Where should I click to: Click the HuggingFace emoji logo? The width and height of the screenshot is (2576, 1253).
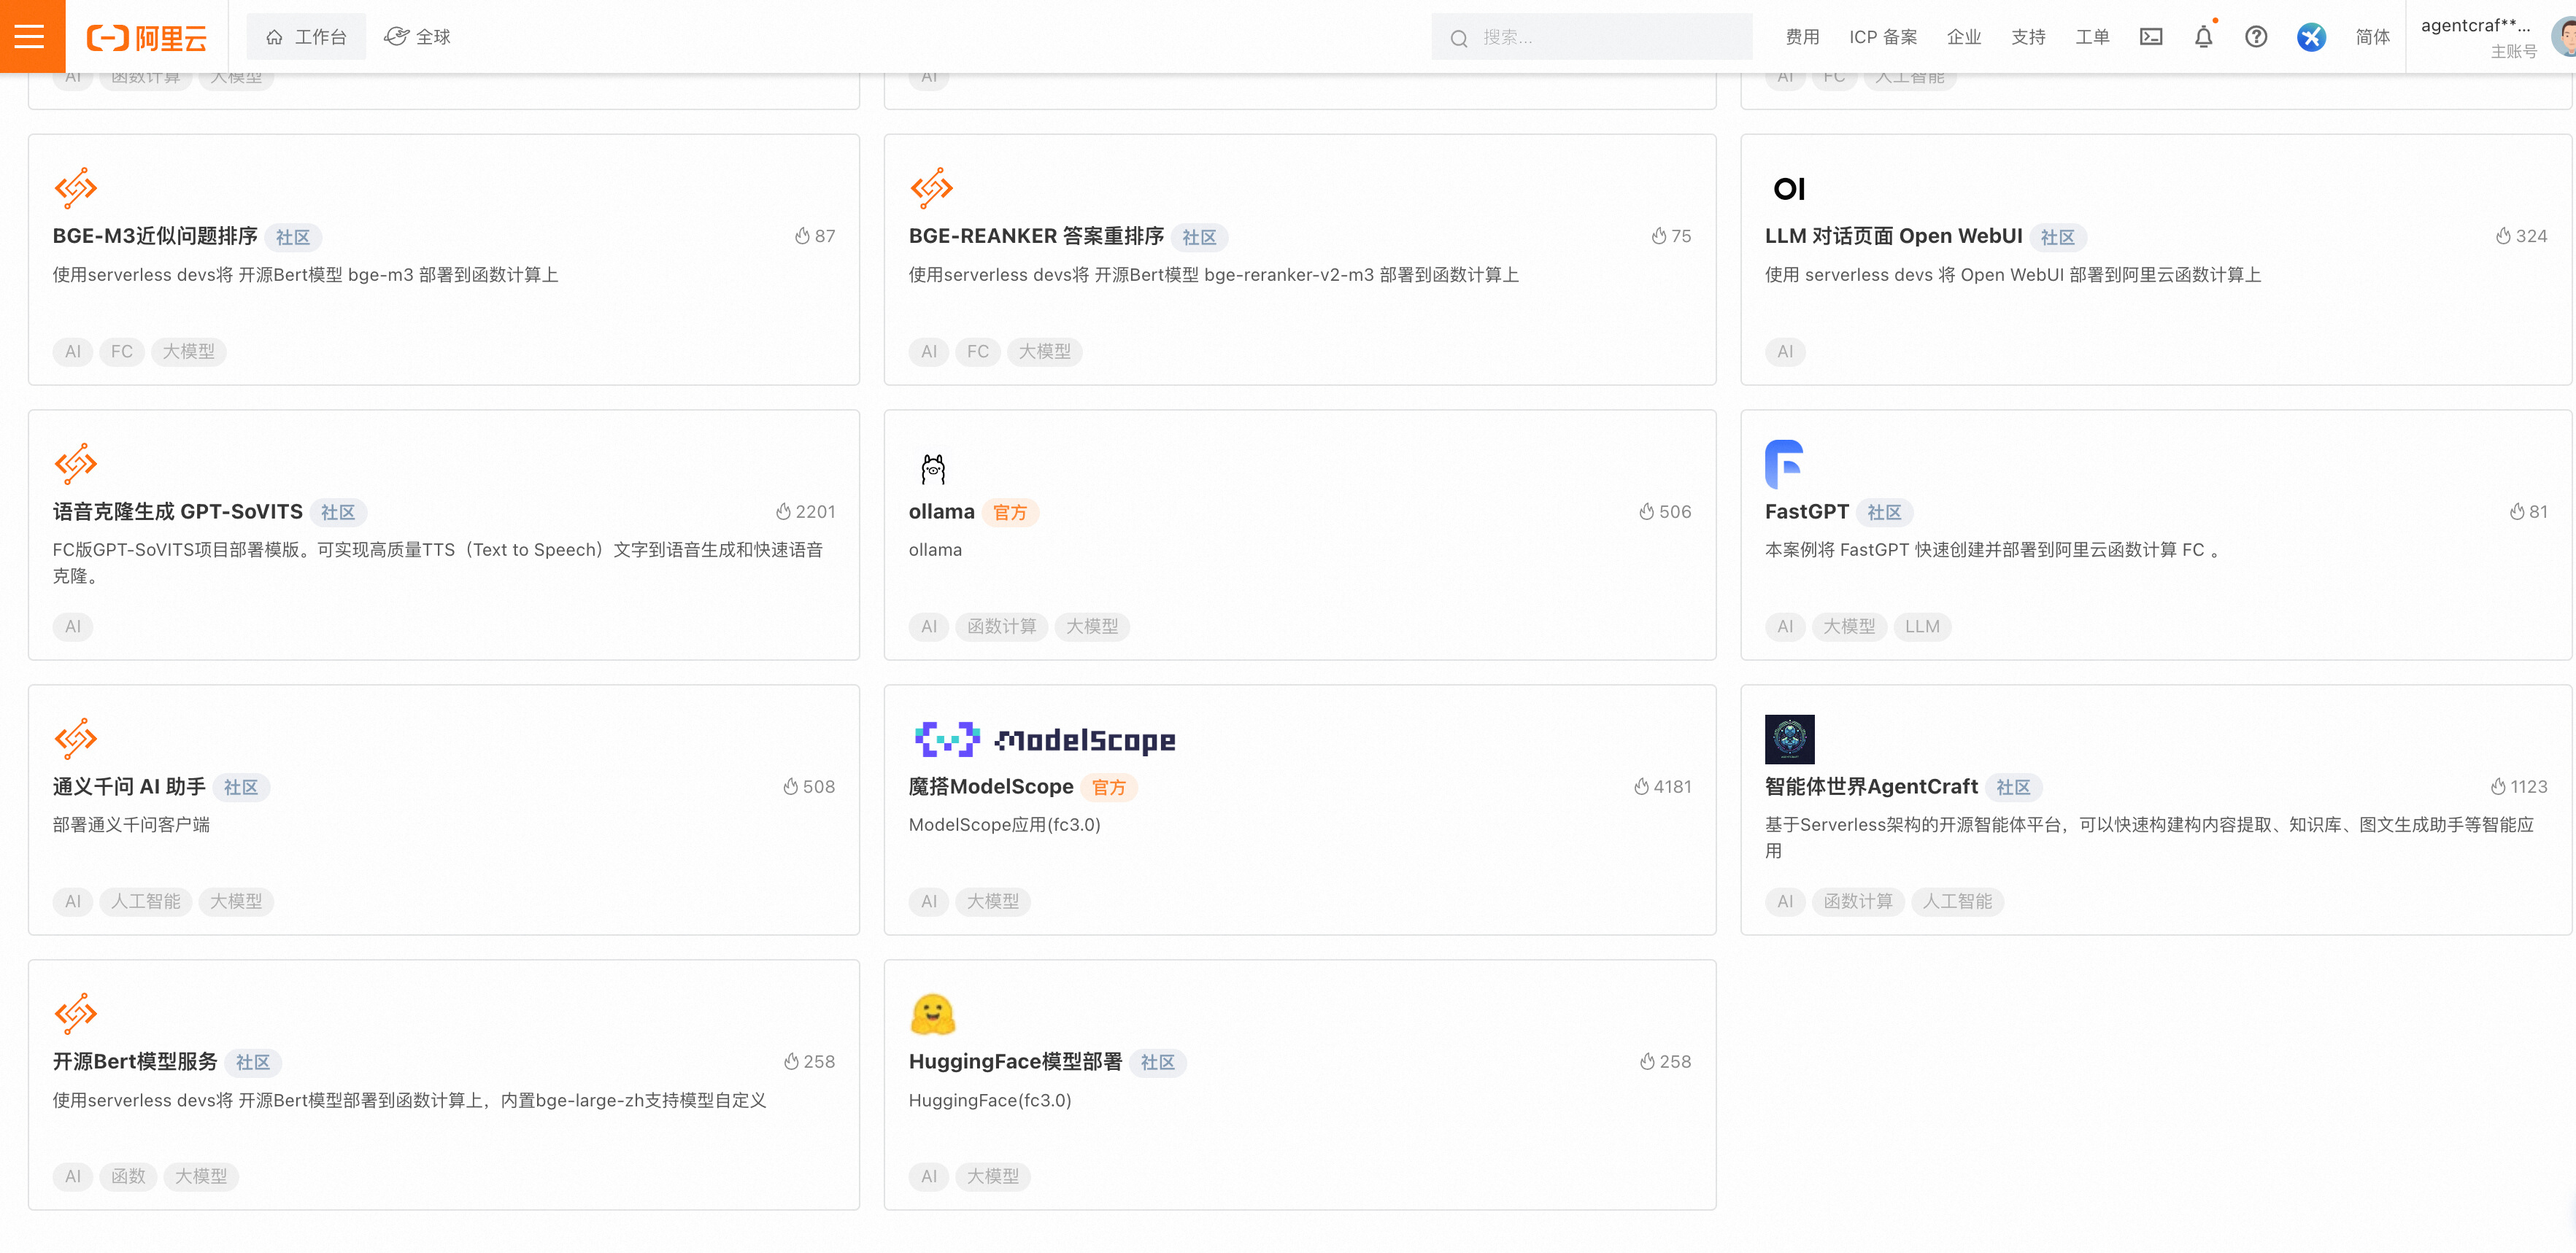coord(932,1015)
